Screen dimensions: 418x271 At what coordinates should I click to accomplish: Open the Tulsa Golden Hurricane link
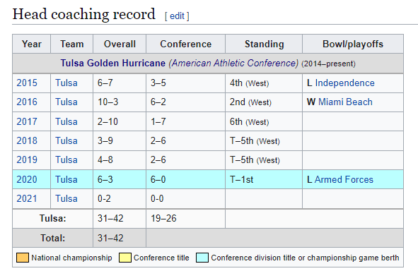[112, 64]
